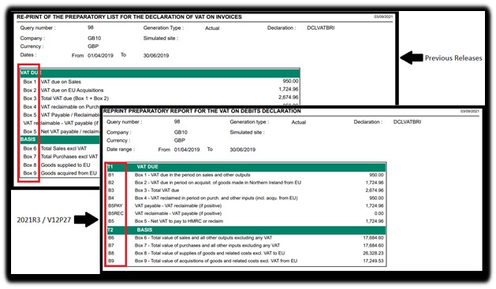Click the B9 row code
This screenshot has height=289, width=496.
(111, 261)
